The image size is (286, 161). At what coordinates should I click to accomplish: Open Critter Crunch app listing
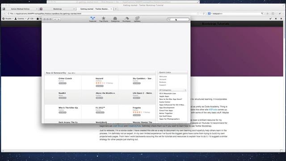pos(65,79)
